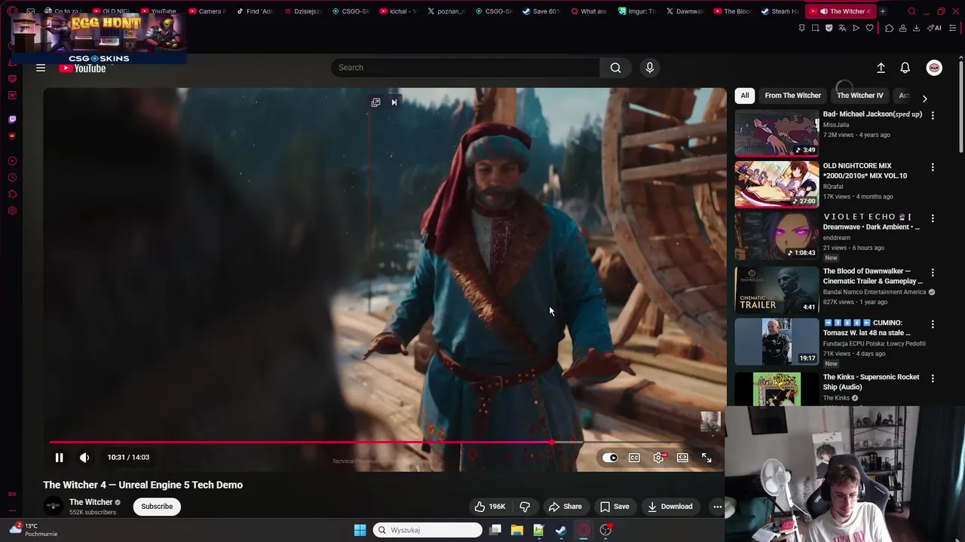965x542 pixels.
Task: Open The Blood of Dawnwalker trailer title
Action: coord(873,276)
